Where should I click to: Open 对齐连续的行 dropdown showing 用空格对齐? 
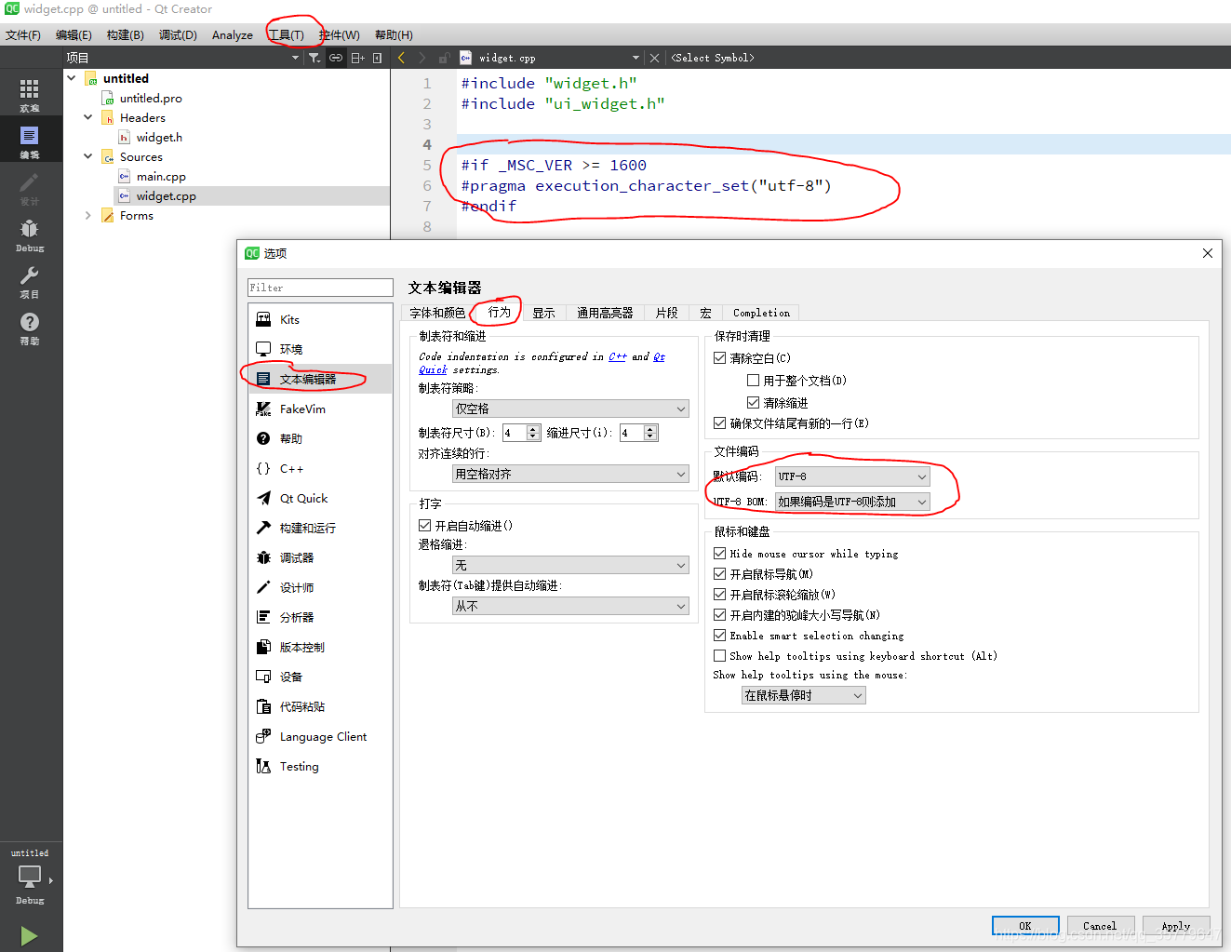tap(570, 474)
